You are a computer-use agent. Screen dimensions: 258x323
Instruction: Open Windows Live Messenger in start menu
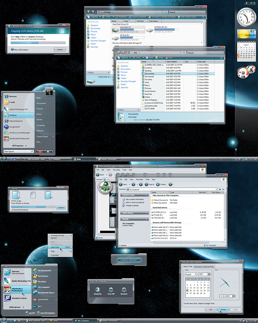tap(19, 133)
